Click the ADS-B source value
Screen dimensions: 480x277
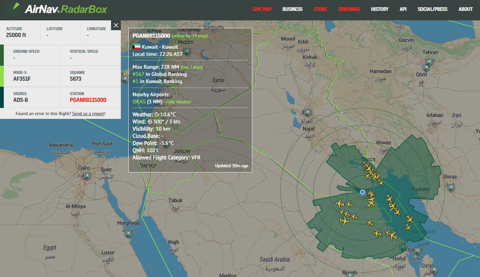point(21,100)
